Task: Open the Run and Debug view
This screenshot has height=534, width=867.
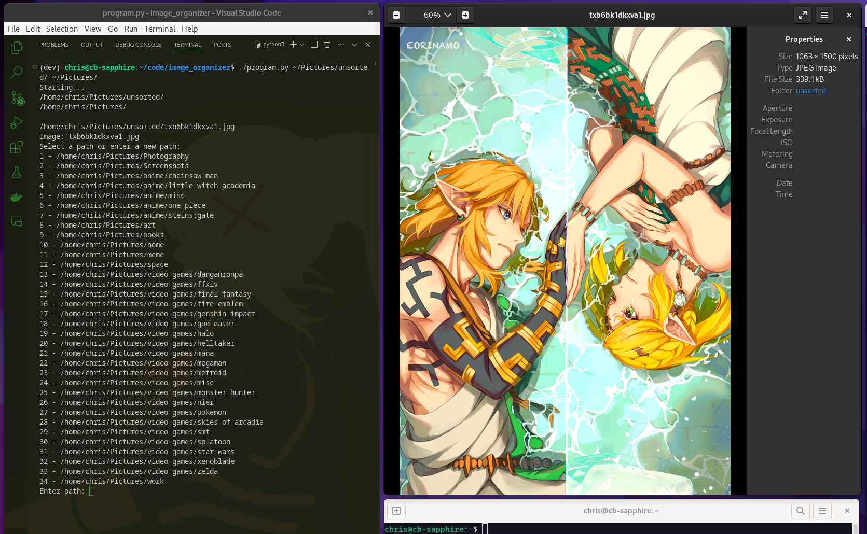Action: tap(17, 122)
